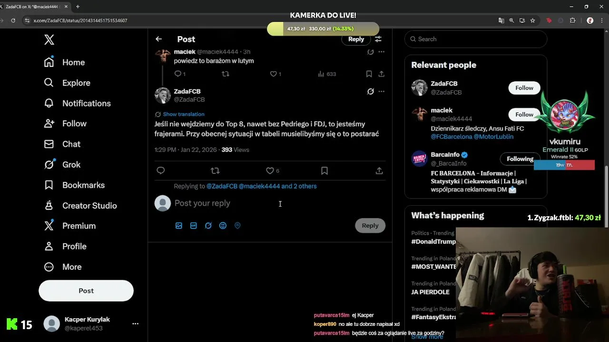609x342 pixels.
Task: Open Bookmarks from the sidebar
Action: coord(74,185)
